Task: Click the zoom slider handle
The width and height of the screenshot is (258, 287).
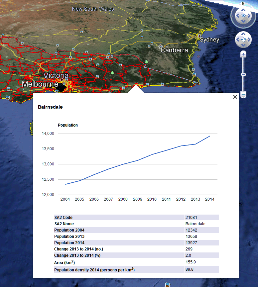Action: point(243,74)
